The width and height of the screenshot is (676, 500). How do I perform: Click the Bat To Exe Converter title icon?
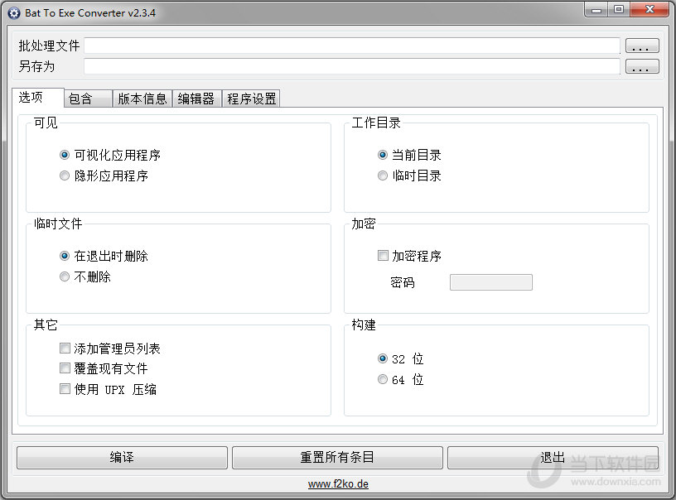point(14,13)
